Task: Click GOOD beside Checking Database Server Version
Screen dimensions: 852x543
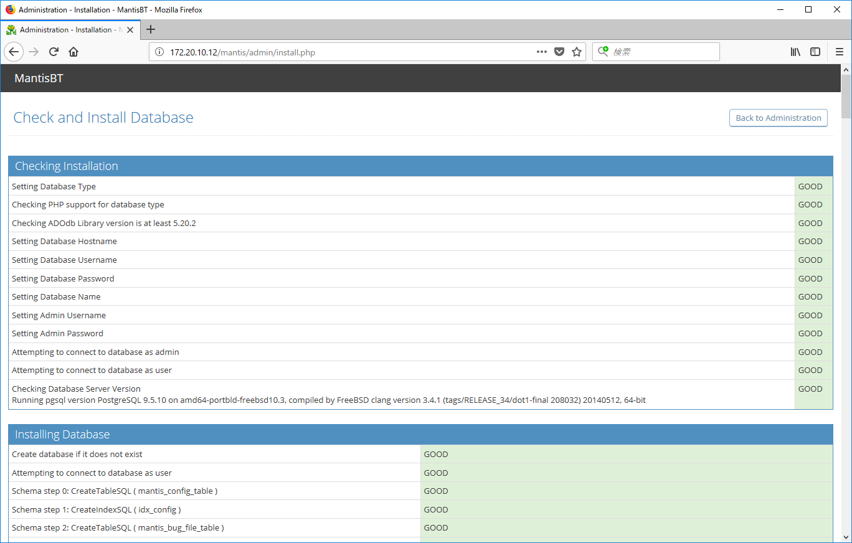Action: 810,389
